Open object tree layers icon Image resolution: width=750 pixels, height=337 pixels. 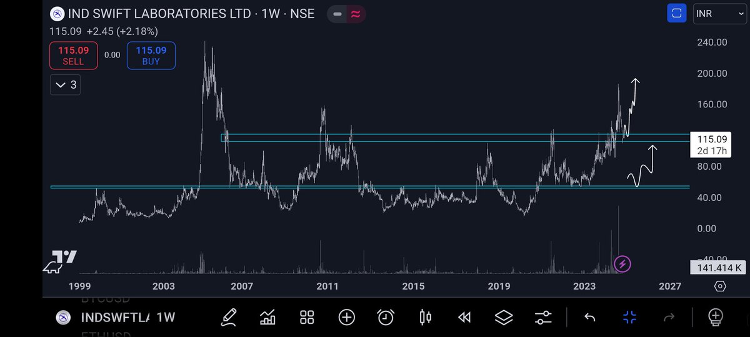504,317
